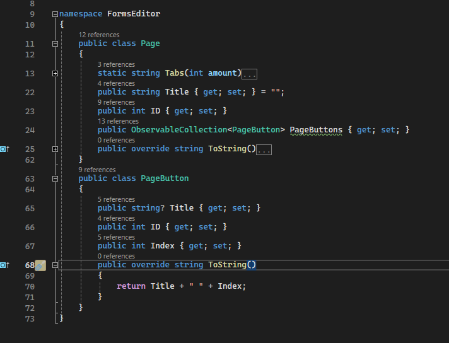This screenshot has width=449, height=343.
Task: Click line number 70 in the margin
Action: click(30, 286)
